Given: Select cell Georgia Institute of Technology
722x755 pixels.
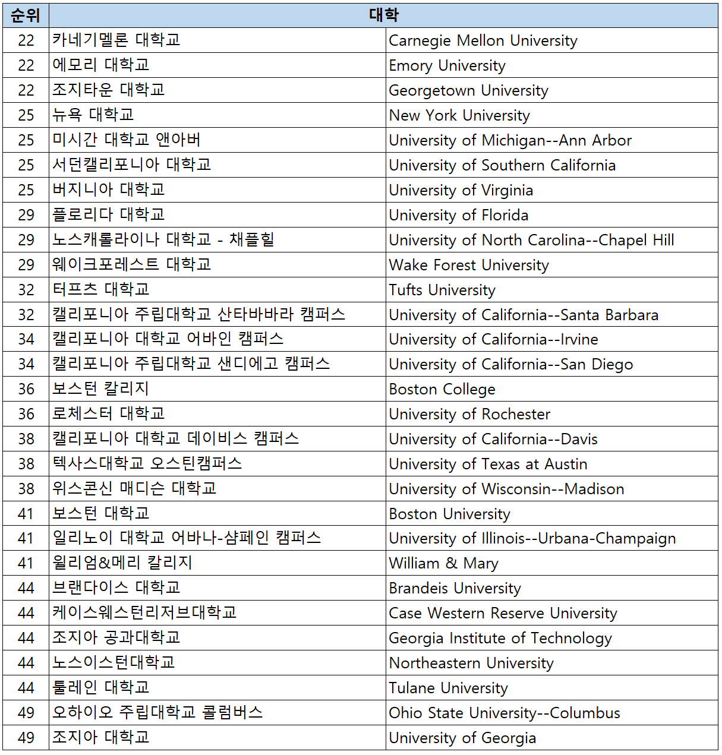Looking at the screenshot, I should (552, 638).
